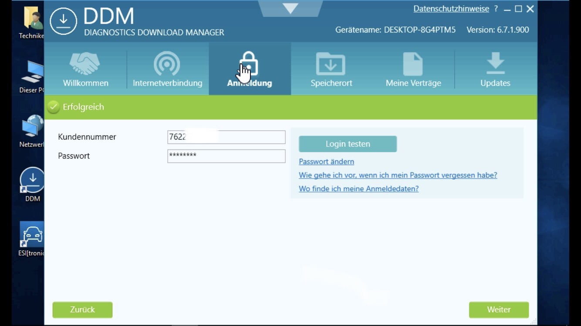Viewport: 581px width, 326px height.
Task: Minimize the DDM window
Action: [507, 9]
